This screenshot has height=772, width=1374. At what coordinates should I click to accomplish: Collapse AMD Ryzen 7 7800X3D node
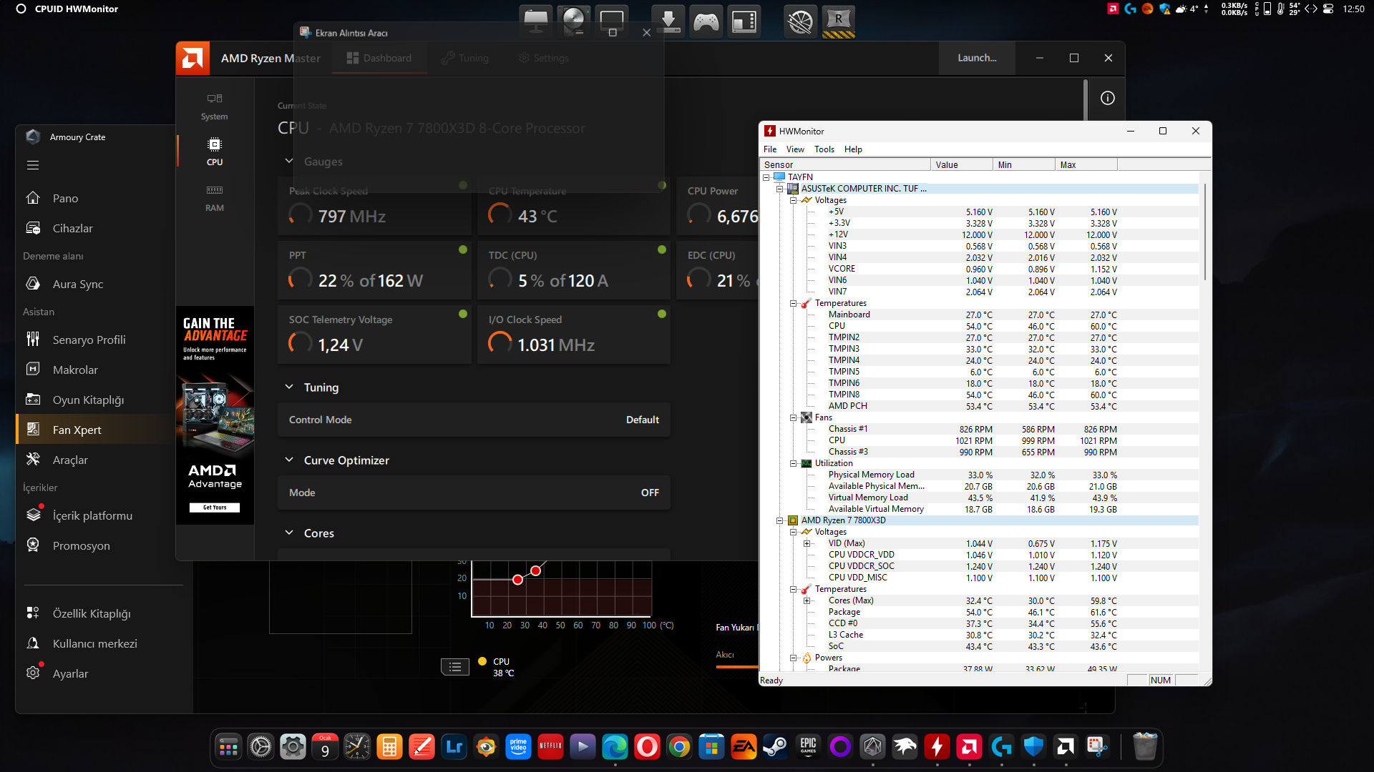(x=780, y=520)
